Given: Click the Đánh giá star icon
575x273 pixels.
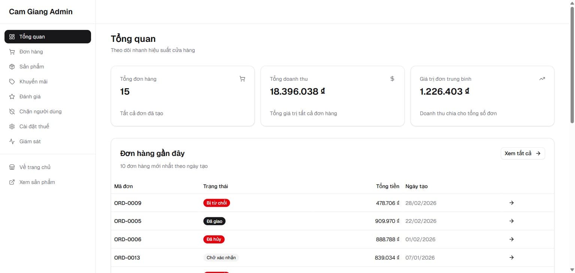Looking at the screenshot, I should 12,96.
